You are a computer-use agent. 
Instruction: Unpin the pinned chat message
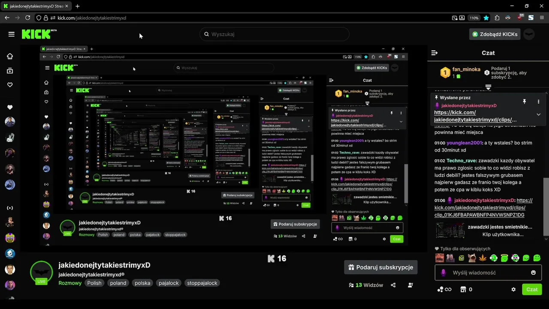[x=524, y=102]
